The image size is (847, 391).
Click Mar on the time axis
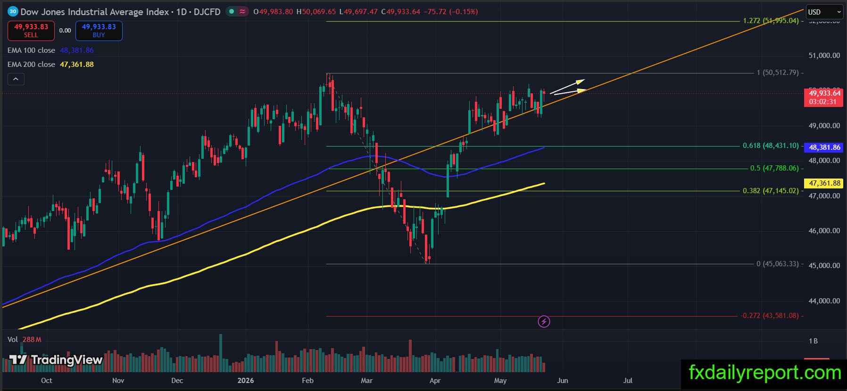point(366,381)
